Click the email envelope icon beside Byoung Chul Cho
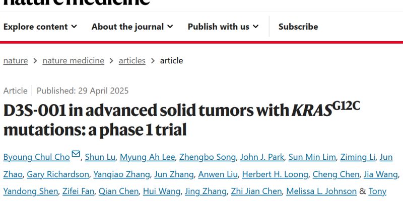403x201 pixels. [76, 154]
